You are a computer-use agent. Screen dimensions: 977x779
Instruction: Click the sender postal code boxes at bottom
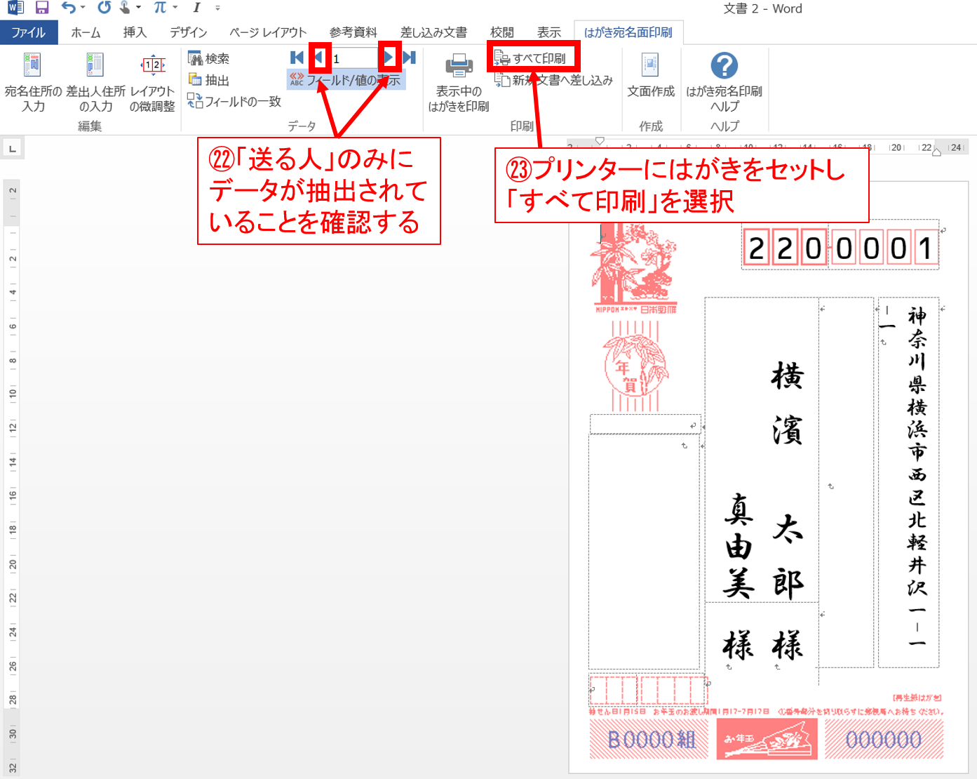[x=648, y=690]
